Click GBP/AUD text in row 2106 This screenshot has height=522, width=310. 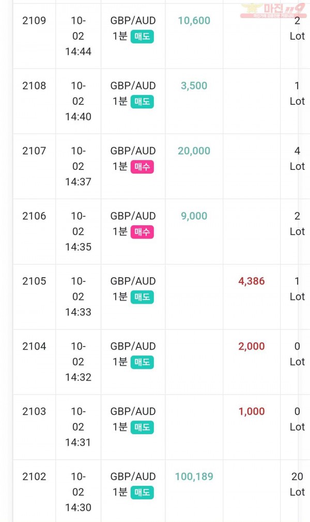pyautogui.click(x=133, y=216)
